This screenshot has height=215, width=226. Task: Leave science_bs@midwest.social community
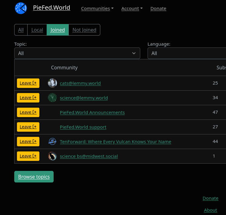click(28, 156)
